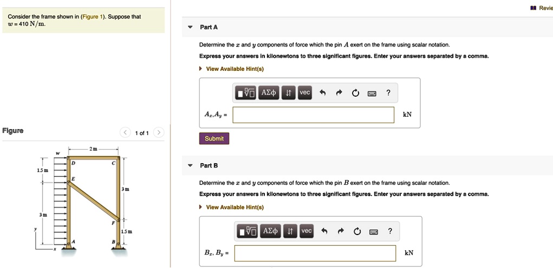Open the Figure 1 link
The height and width of the screenshot is (268, 553).
click(x=90, y=17)
